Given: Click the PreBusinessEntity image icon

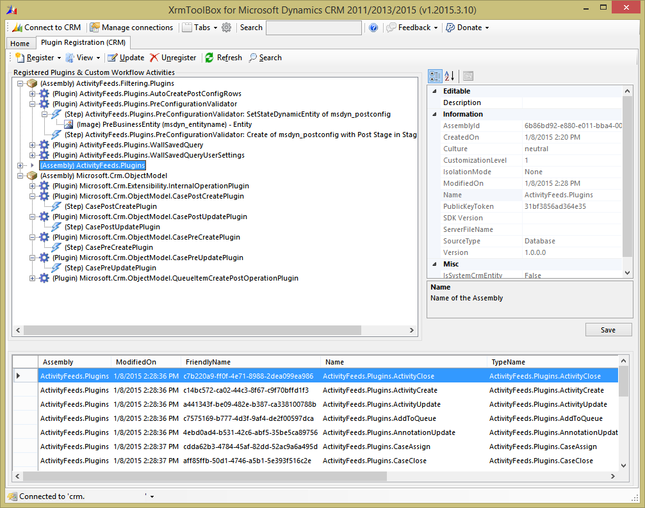Looking at the screenshot, I should point(69,124).
